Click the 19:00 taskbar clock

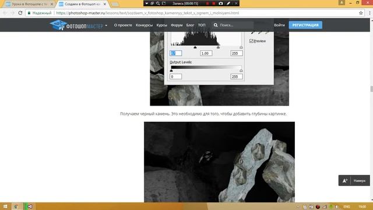point(362,206)
